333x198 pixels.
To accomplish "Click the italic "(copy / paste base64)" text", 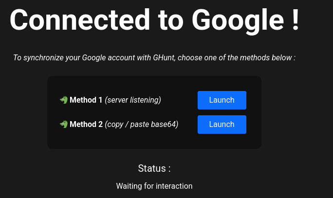I will click(142, 125).
